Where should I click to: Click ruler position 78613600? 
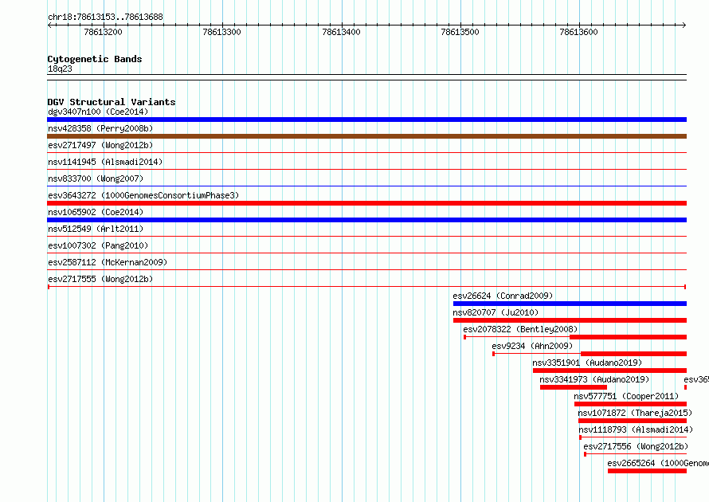pyautogui.click(x=579, y=32)
